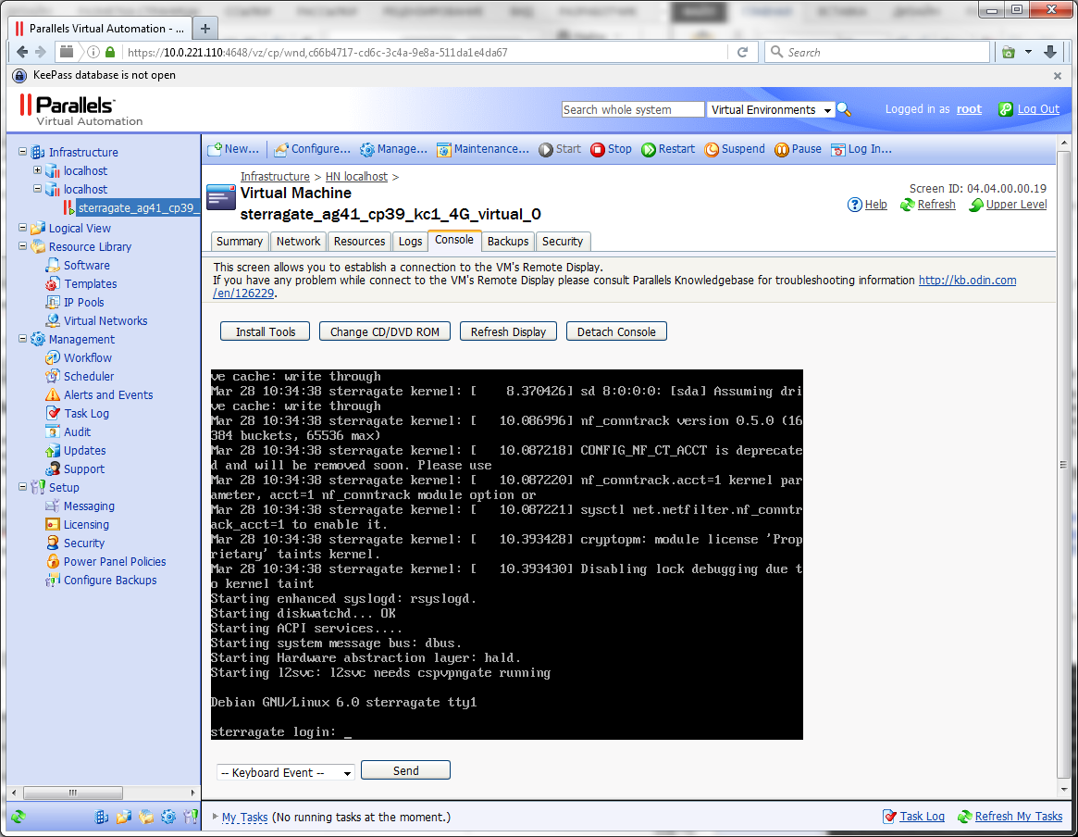Viewport: 1078px width, 837px height.
Task: Open Security under Setup in sidebar
Action: [x=84, y=544]
